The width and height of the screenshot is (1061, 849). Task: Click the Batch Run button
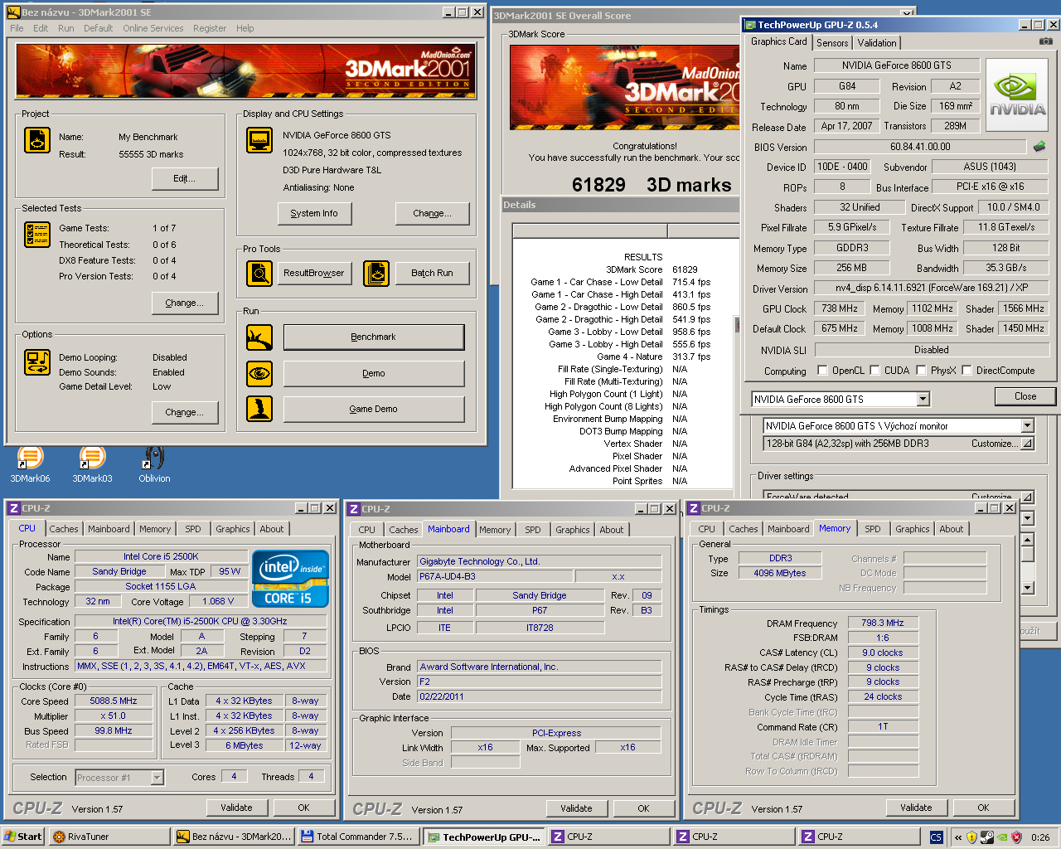click(432, 274)
